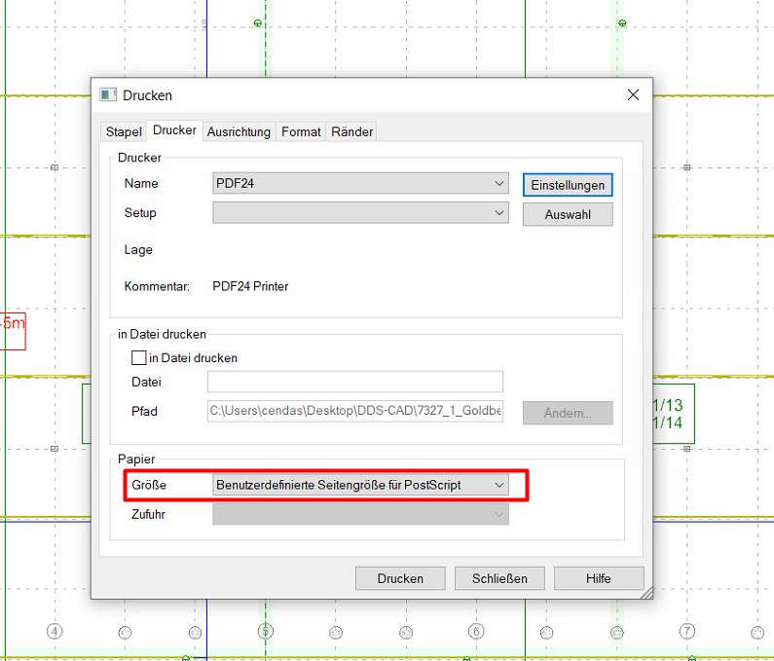Select grid axis marker 4 in the drawing
This screenshot has height=661, width=774.
pyautogui.click(x=55, y=632)
